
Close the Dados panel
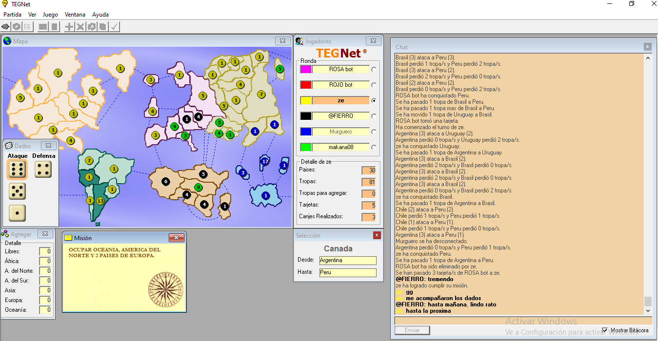pos(48,146)
